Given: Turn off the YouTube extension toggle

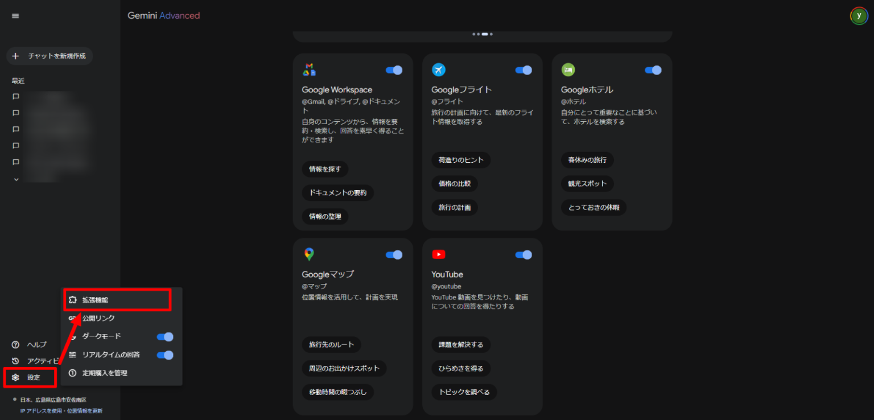Looking at the screenshot, I should [523, 254].
